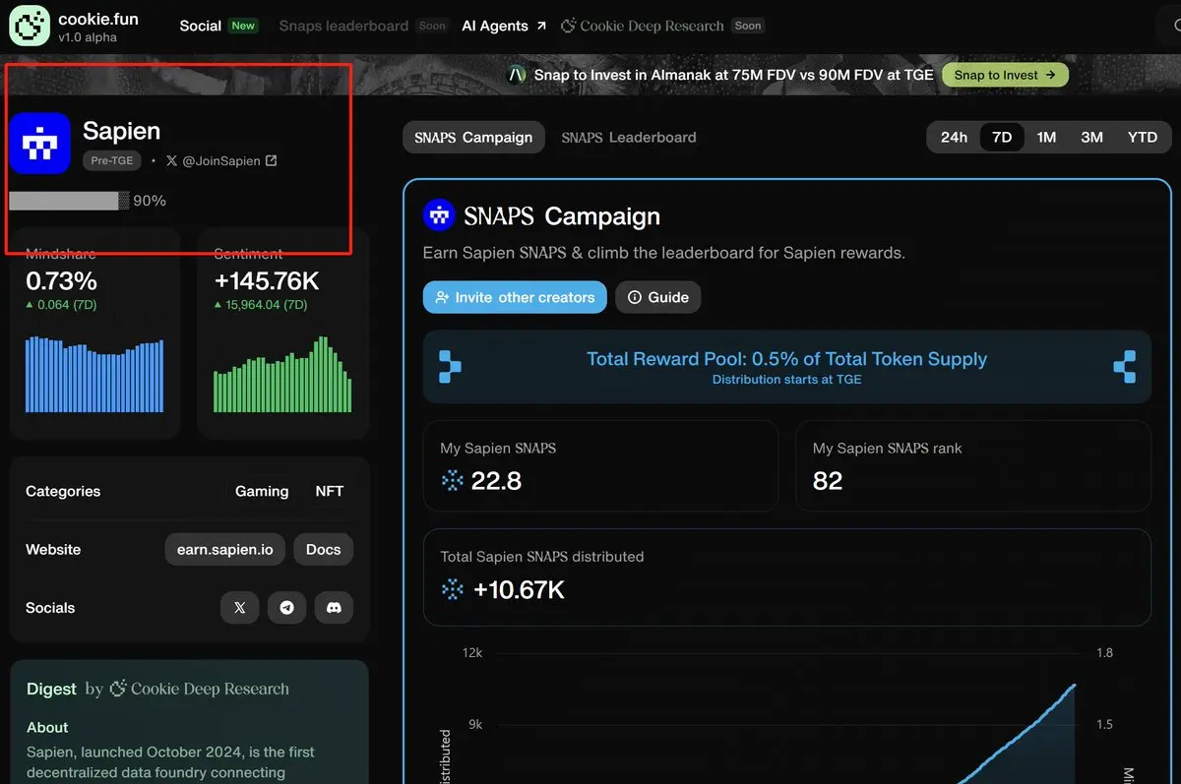Open the Discord social icon button
This screenshot has width=1181, height=784.
pos(334,608)
